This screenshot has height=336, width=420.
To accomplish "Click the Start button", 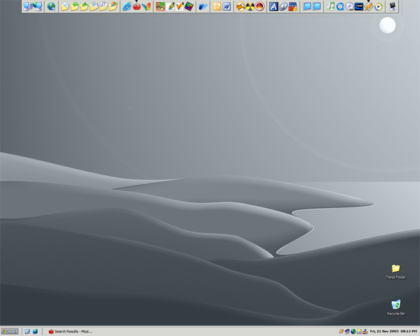I will pos(10,331).
